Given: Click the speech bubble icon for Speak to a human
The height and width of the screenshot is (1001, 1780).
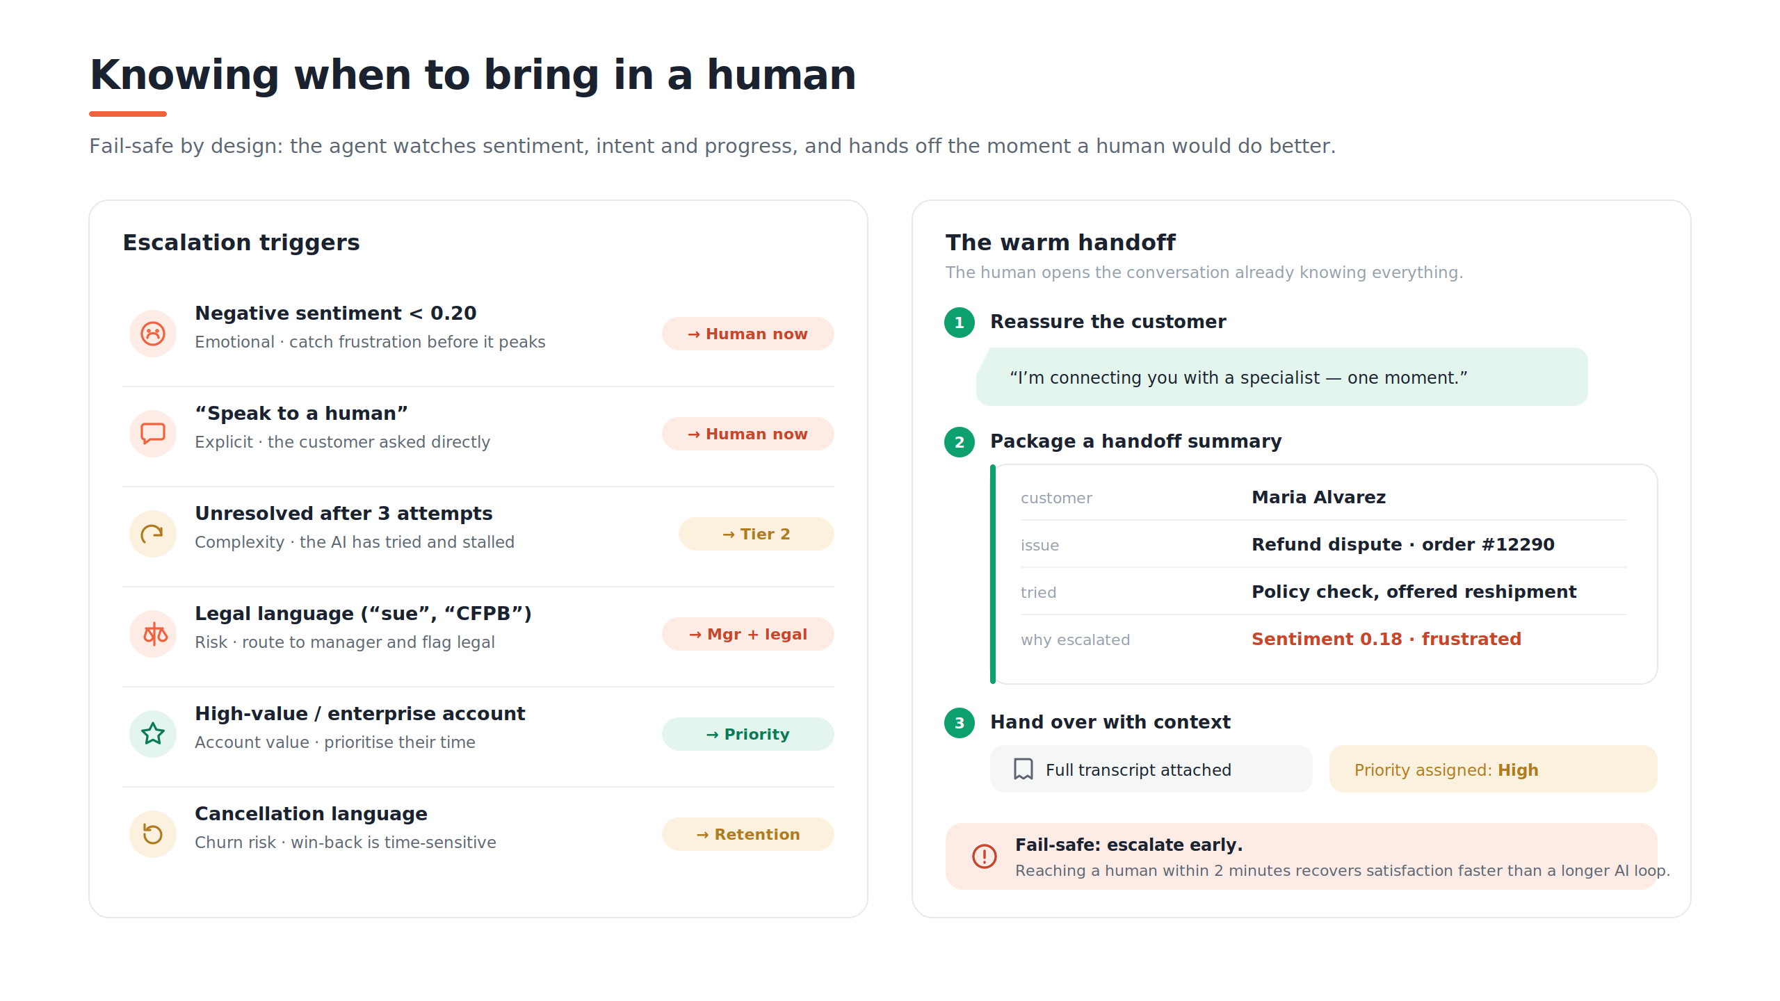Looking at the screenshot, I should 153,434.
